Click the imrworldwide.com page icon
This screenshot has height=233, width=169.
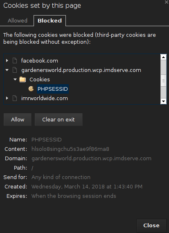coord(15,98)
